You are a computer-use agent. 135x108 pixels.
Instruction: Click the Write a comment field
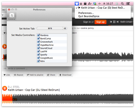(69, 69)
